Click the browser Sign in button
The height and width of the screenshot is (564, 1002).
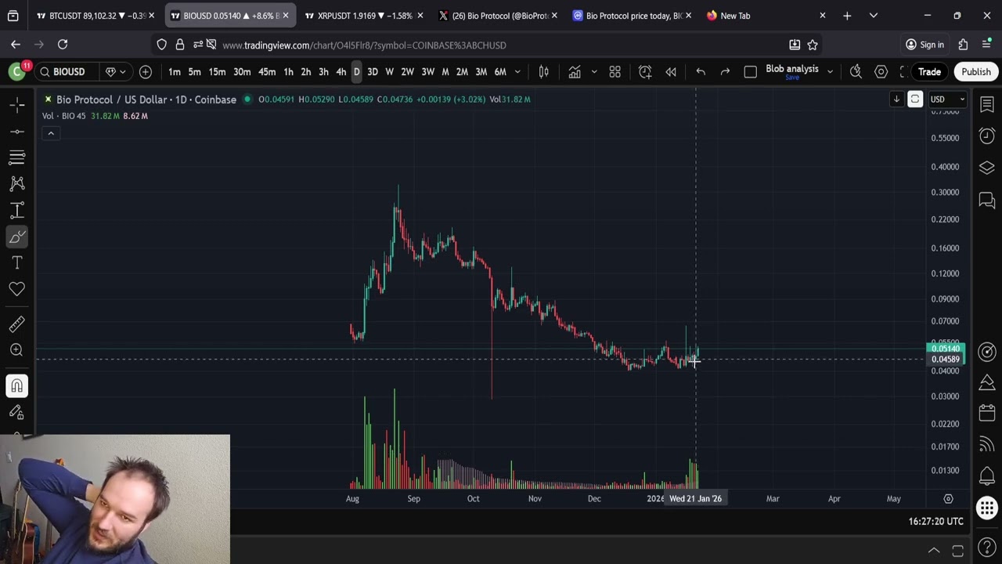925,45
